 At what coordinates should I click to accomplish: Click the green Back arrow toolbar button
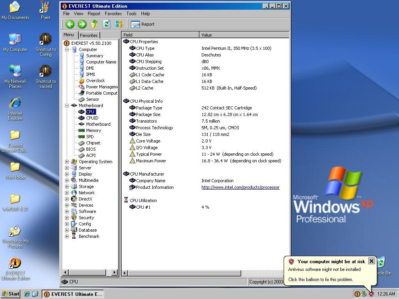(70, 24)
